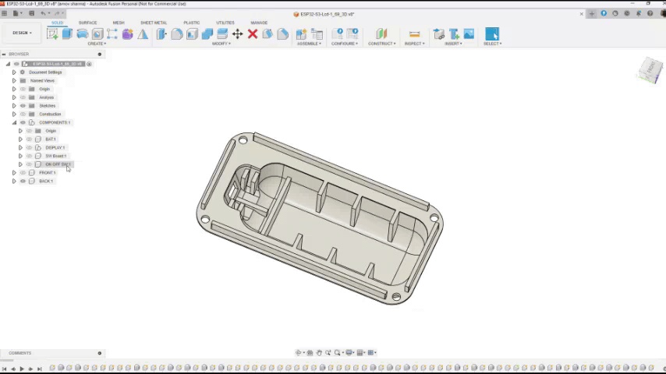Expand the Named Views node
666x374 pixels.
tap(14, 81)
